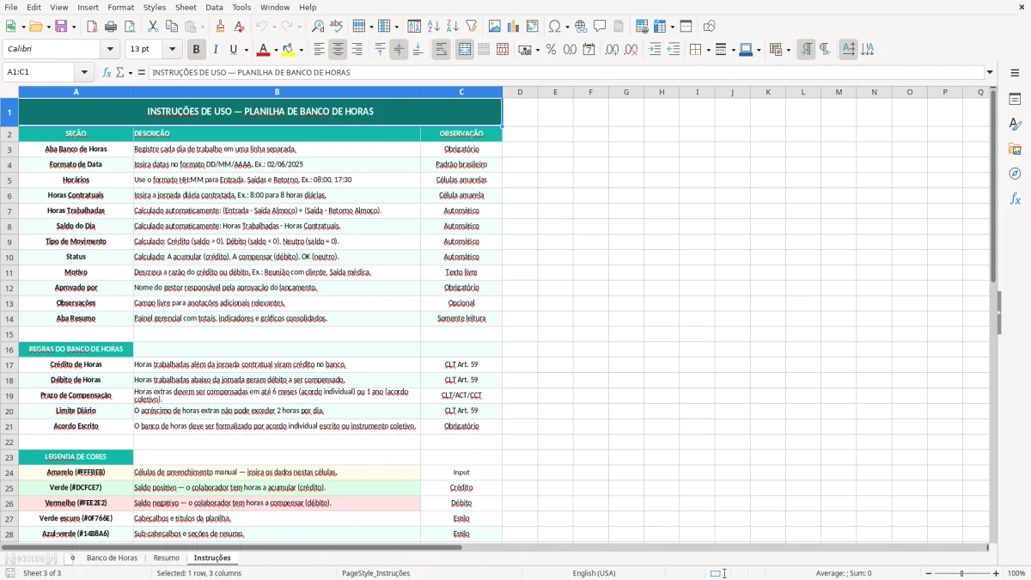Click the Insert Image icon

pos(495,27)
